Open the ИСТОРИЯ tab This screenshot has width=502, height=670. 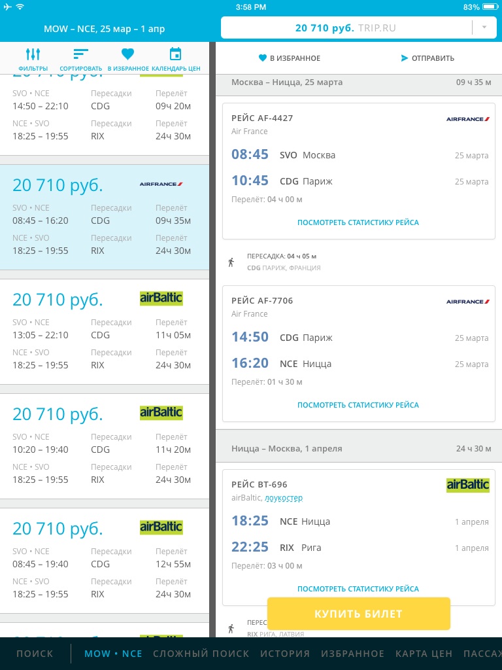coord(285,654)
